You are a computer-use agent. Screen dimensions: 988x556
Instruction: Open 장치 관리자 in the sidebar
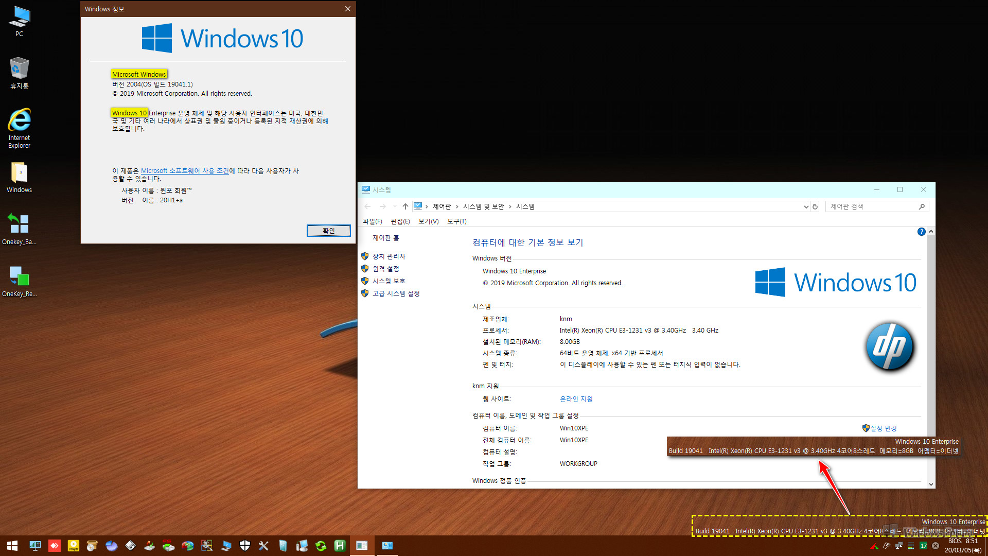tap(389, 256)
